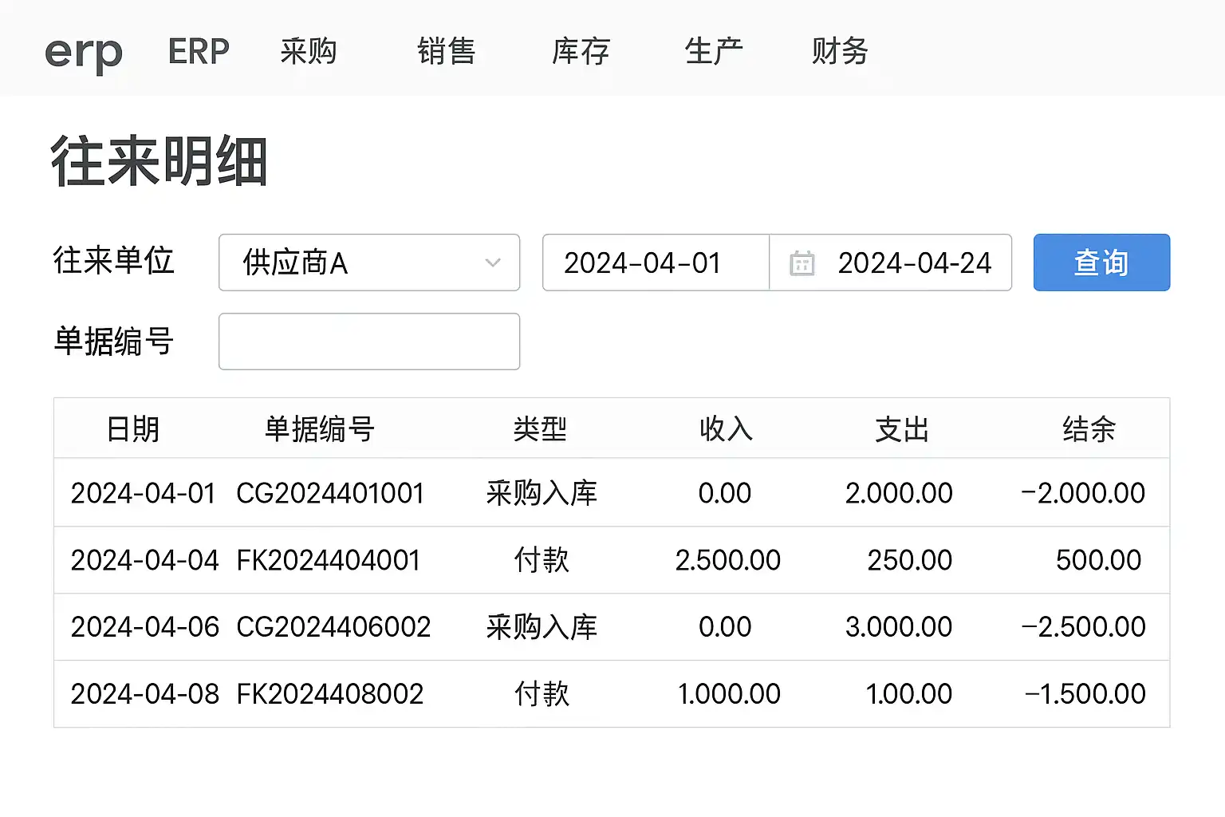
Task: Open the 采购 menu
Action: click(x=309, y=51)
